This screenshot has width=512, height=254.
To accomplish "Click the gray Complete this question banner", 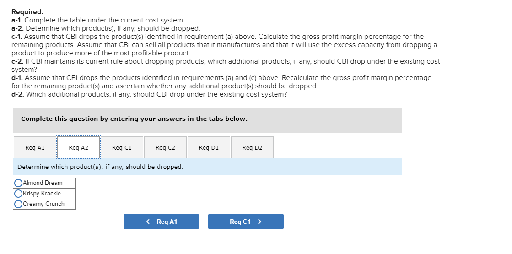I will 207,121.
